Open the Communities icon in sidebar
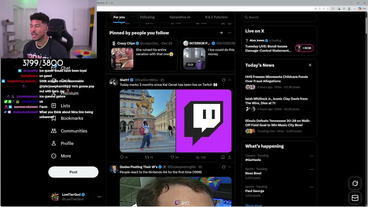The image size is (368, 207). 53,131
